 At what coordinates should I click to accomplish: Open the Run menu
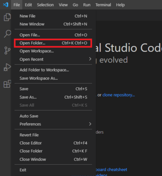87,5
